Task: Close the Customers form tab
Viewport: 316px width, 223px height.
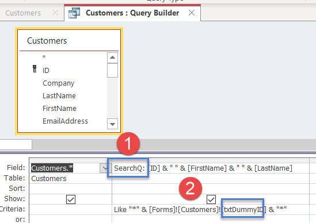Action: click(55, 13)
